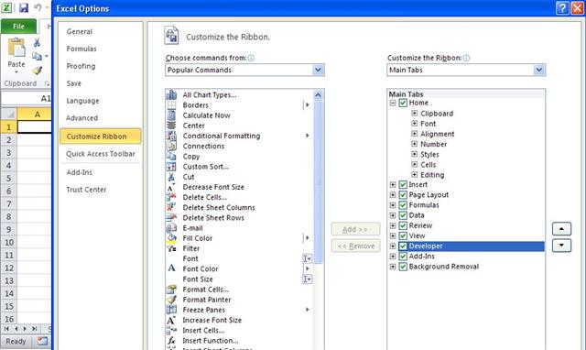Switch to Quick Access Toolbar category
This screenshot has height=350, width=586.
[x=101, y=154]
